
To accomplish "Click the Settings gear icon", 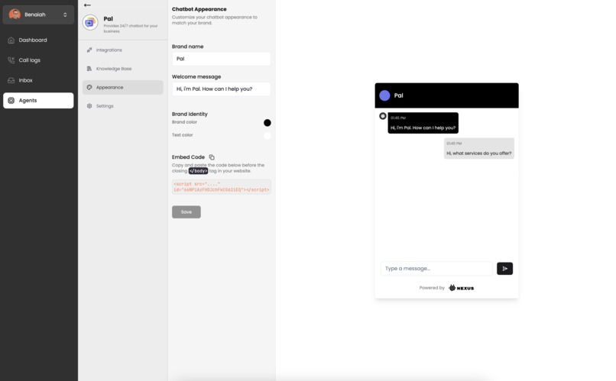I will [89, 106].
